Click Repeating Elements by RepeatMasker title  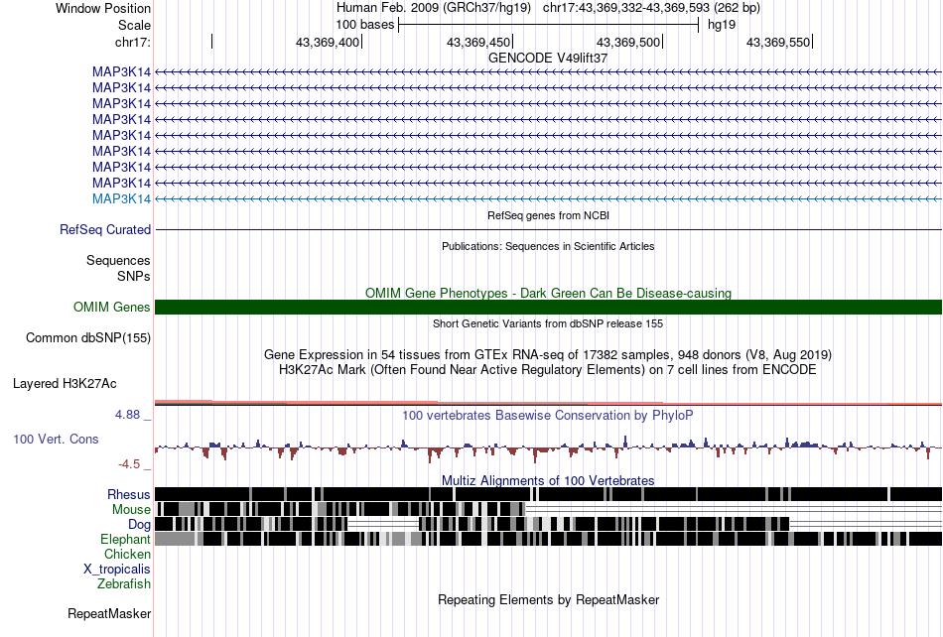pyautogui.click(x=549, y=599)
